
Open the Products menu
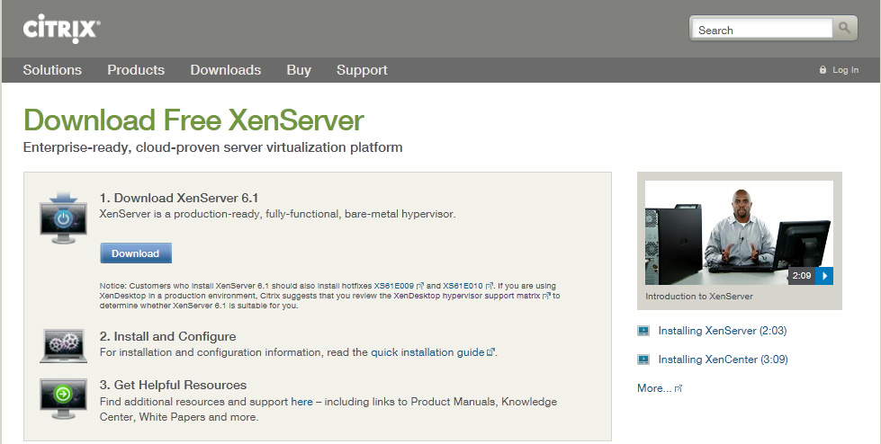tap(136, 69)
